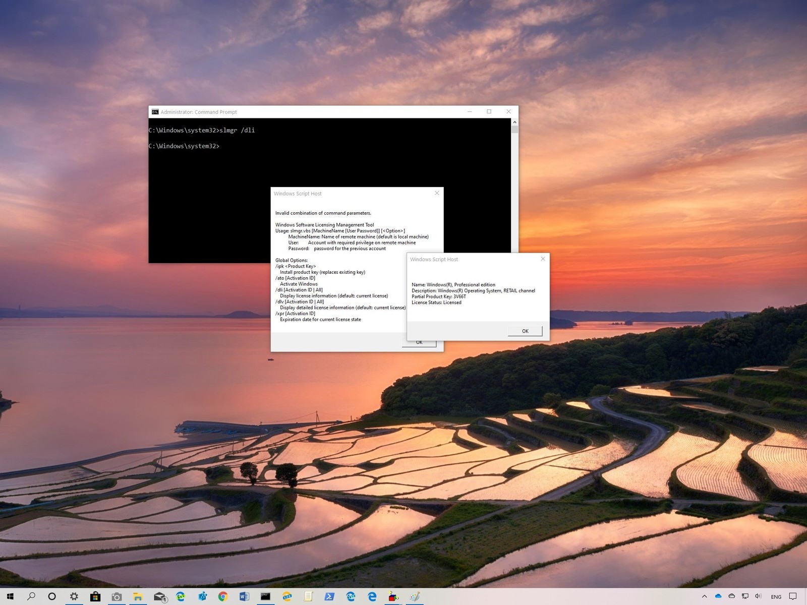Open PowerShell from the taskbar
807x605 pixels.
tap(329, 596)
